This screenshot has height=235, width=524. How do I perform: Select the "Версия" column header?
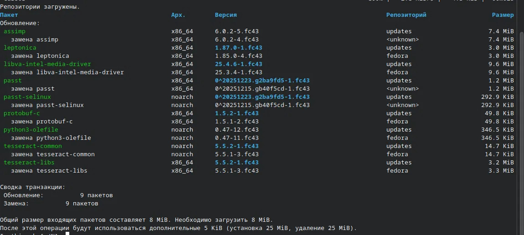pos(226,15)
